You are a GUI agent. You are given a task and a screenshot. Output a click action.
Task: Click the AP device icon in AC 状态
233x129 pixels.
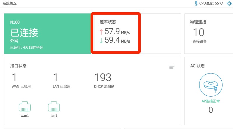click(x=211, y=84)
